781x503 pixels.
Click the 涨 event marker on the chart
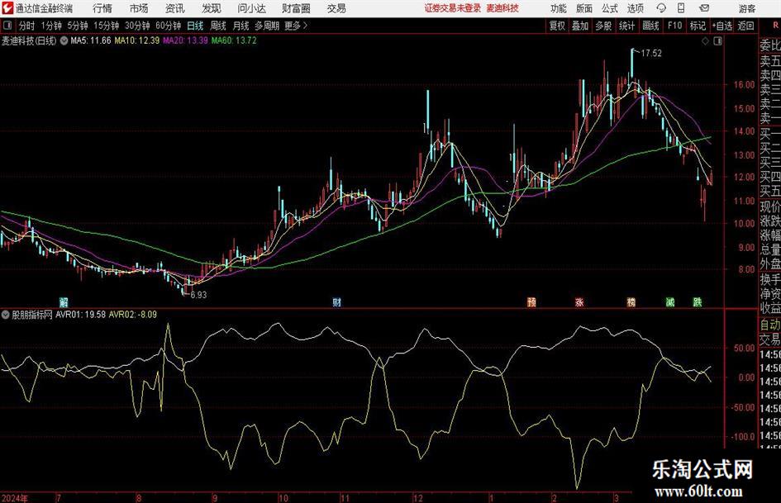tap(579, 302)
